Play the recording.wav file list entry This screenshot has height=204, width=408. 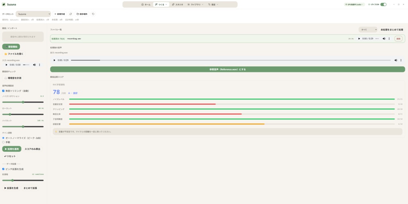[359, 39]
